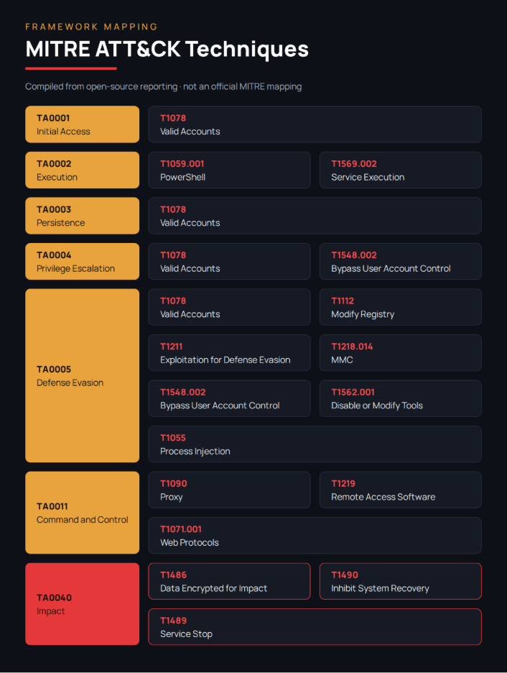Select the T1112 Modify Registry card
Screen dimensions: 507x673
pyautogui.click(x=400, y=307)
